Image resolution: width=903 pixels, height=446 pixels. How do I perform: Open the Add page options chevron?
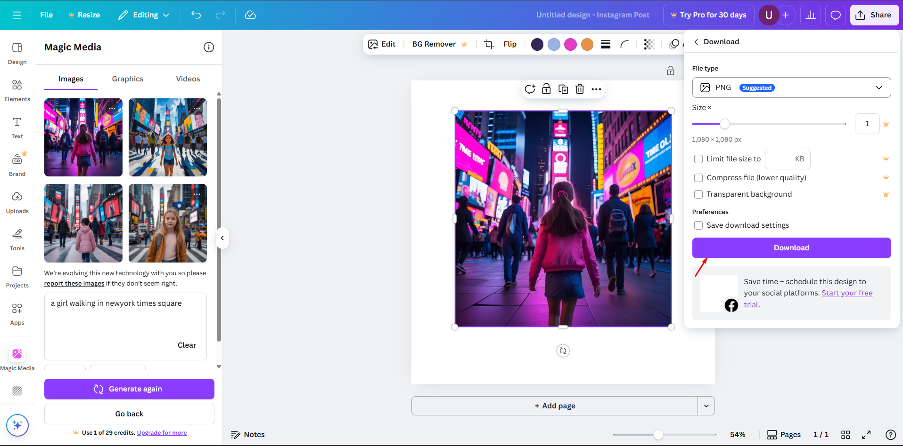coord(706,405)
